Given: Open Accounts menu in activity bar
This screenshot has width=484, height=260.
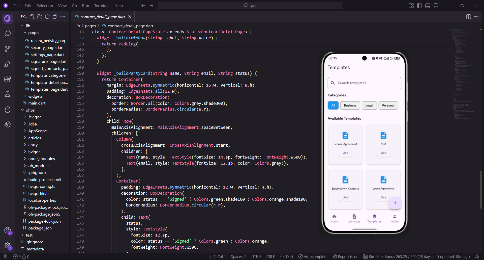Looking at the screenshot, I should pyautogui.click(x=8, y=230).
